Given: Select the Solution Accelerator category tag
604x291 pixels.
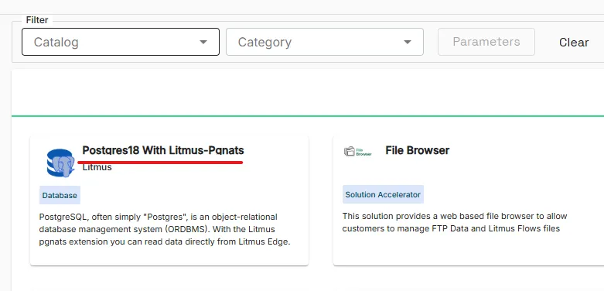Looking at the screenshot, I should [383, 194].
